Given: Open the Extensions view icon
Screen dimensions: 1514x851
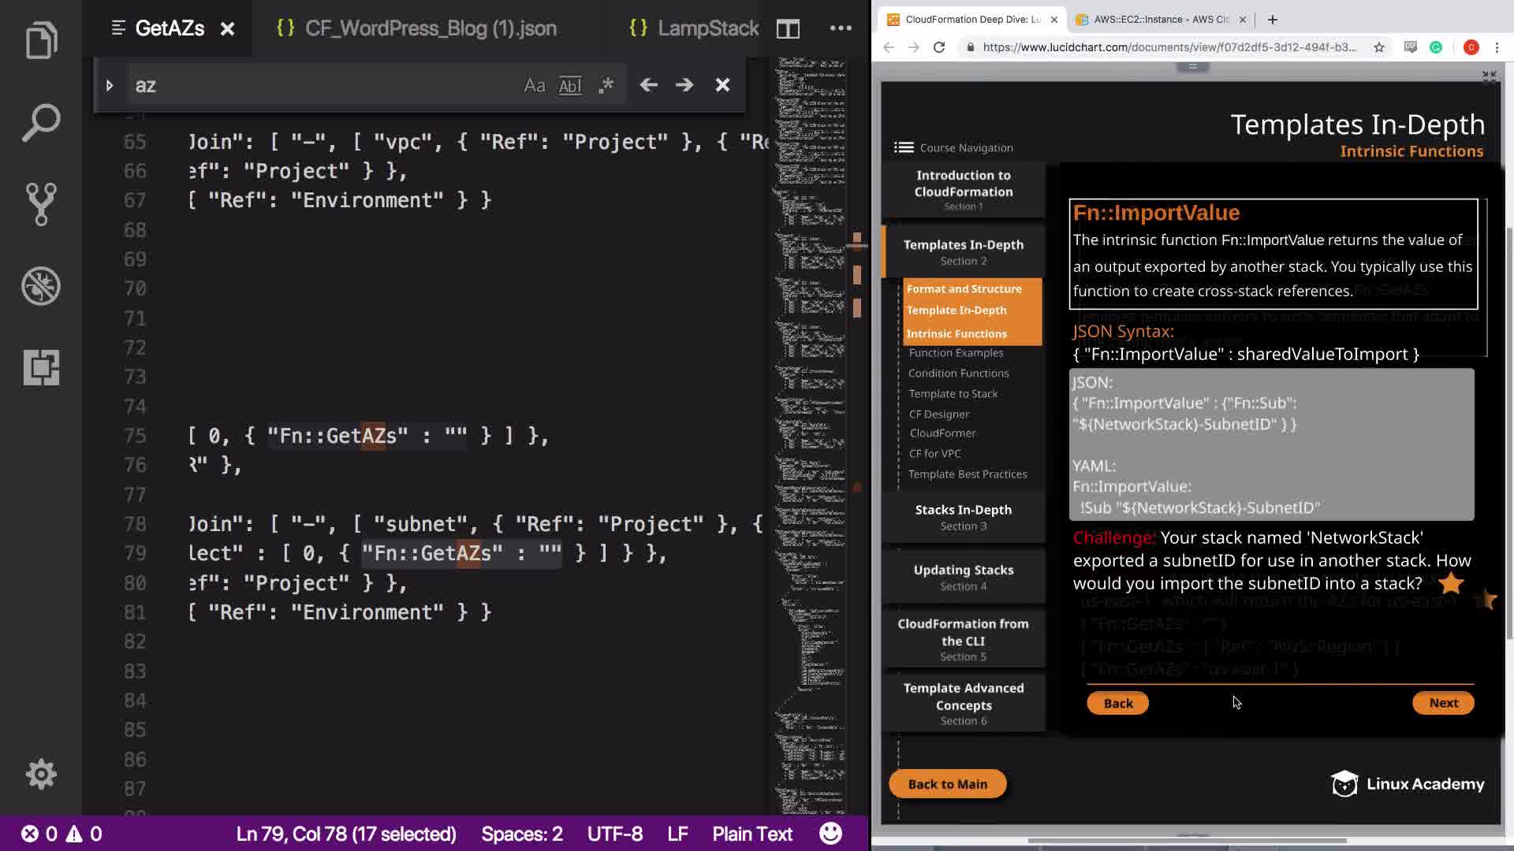Looking at the screenshot, I should coord(41,367).
